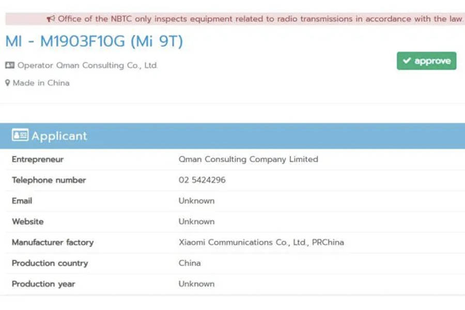Click the megaphone icon in the NBTC notice banner
The width and height of the screenshot is (465, 310).
point(50,19)
